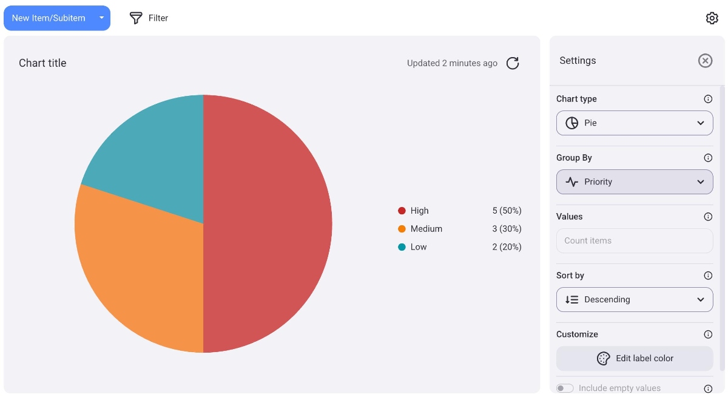Image resolution: width=728 pixels, height=397 pixels.
Task: Expand the Group By Priority dropdown
Action: (634, 182)
